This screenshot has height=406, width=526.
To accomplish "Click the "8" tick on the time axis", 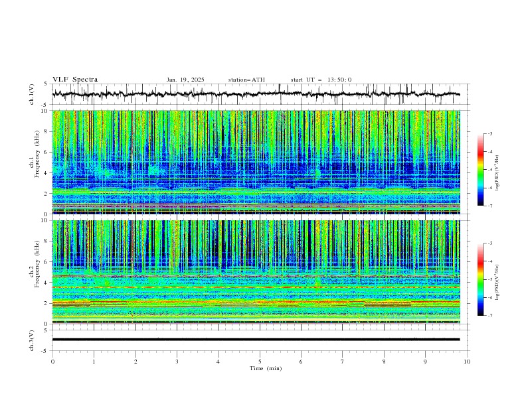I will (x=384, y=362).
